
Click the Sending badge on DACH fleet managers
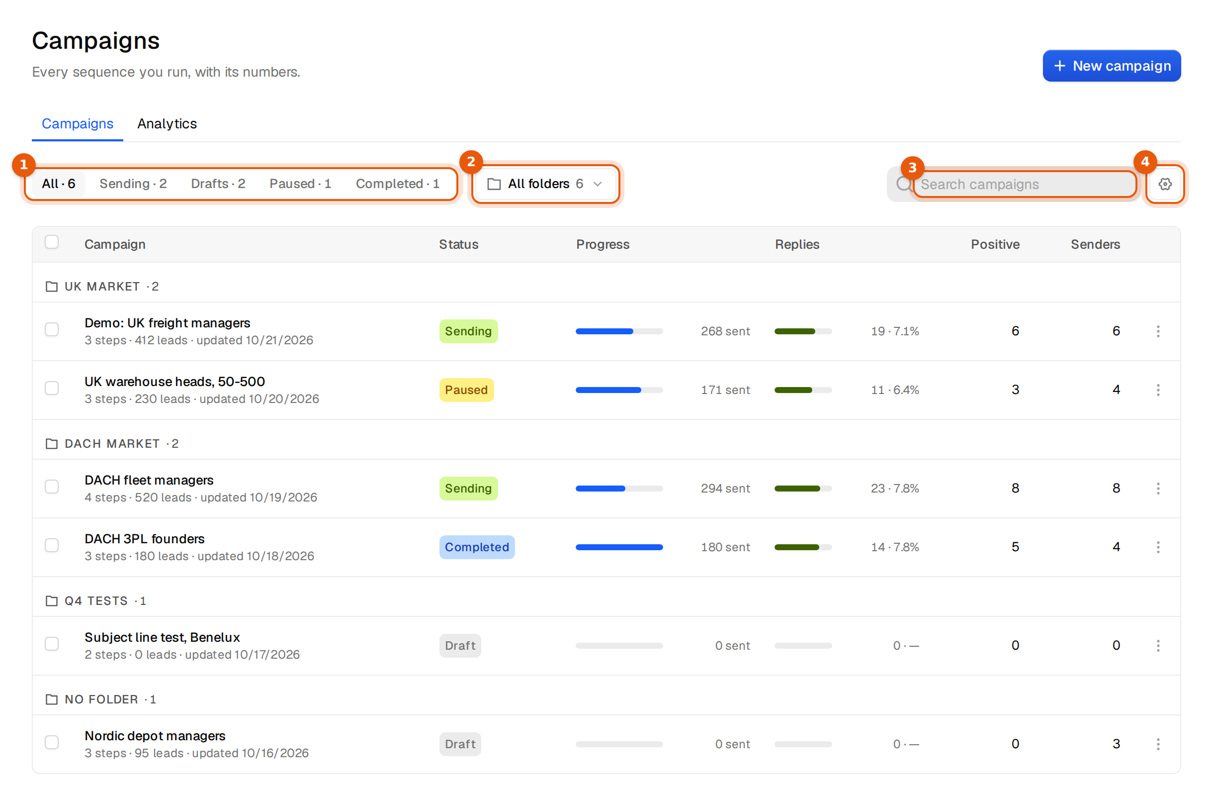(468, 489)
